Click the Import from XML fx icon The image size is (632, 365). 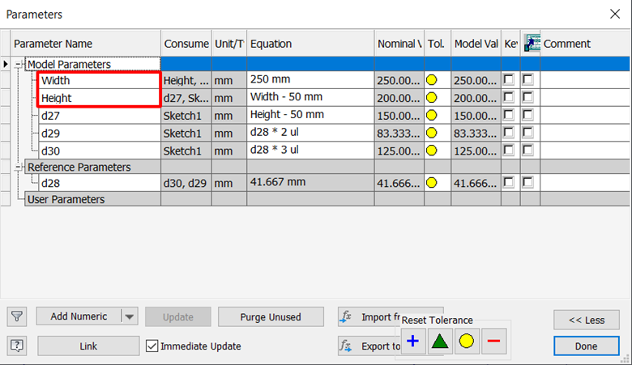pos(345,316)
